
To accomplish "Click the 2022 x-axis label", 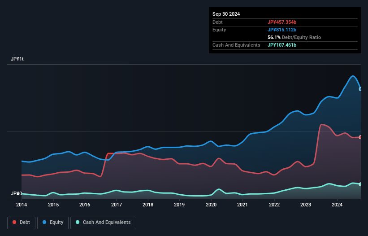I will click(x=274, y=205).
